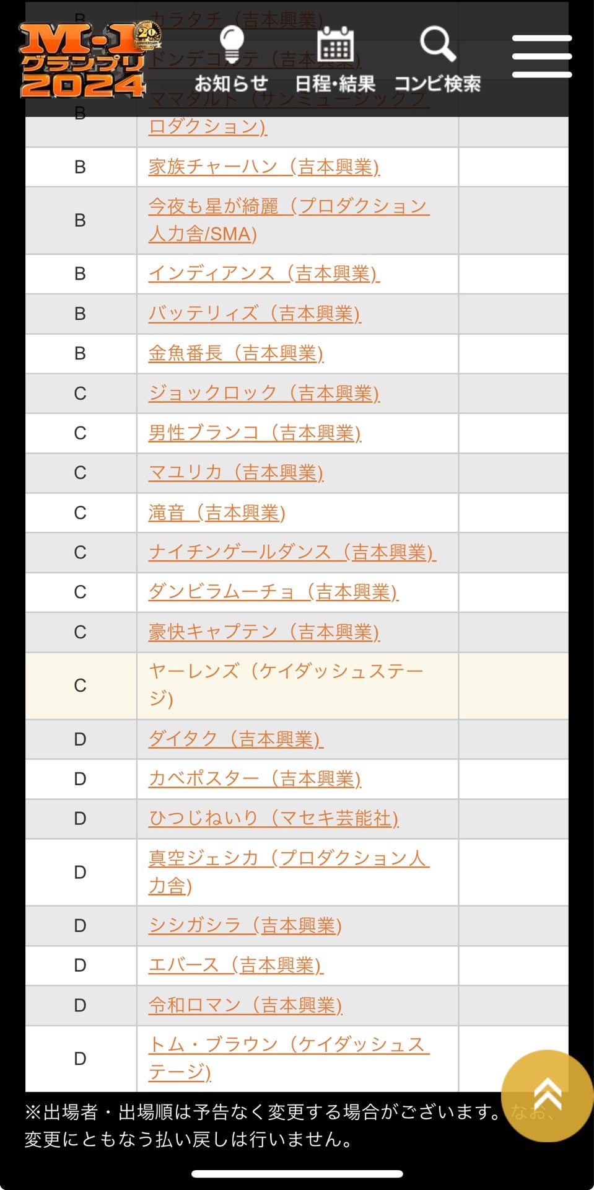Open the 豪快キャプテン link
The width and height of the screenshot is (594, 1190).
[264, 632]
